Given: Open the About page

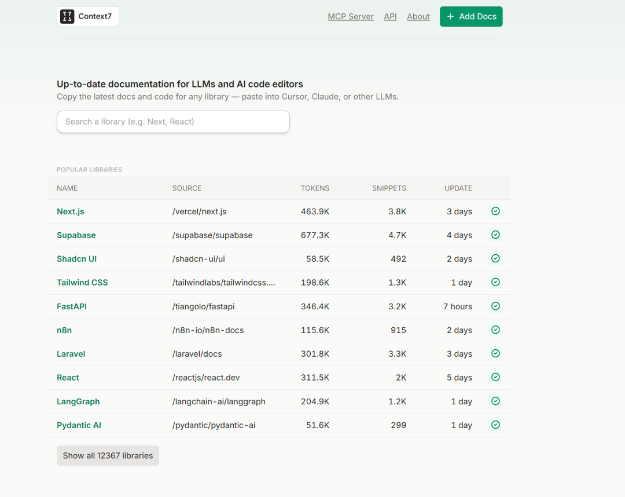Looking at the screenshot, I should (418, 17).
